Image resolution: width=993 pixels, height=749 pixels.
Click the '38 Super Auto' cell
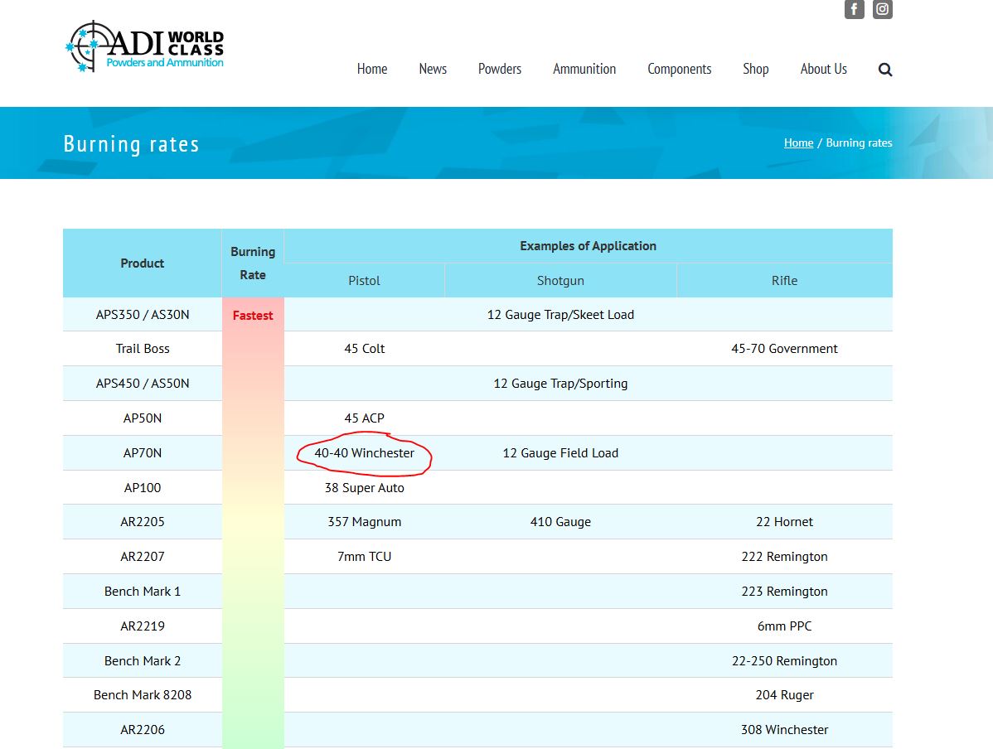[364, 487]
